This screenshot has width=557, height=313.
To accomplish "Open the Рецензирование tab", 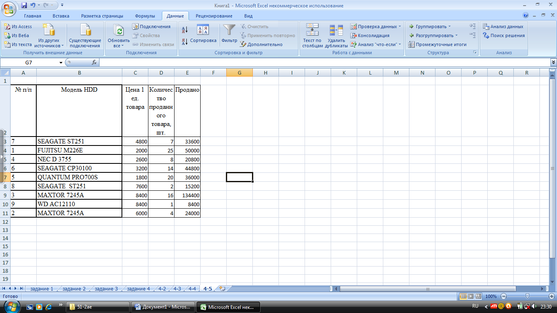I will pyautogui.click(x=214, y=16).
